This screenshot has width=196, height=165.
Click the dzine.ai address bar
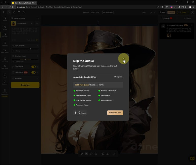pos(86,7)
